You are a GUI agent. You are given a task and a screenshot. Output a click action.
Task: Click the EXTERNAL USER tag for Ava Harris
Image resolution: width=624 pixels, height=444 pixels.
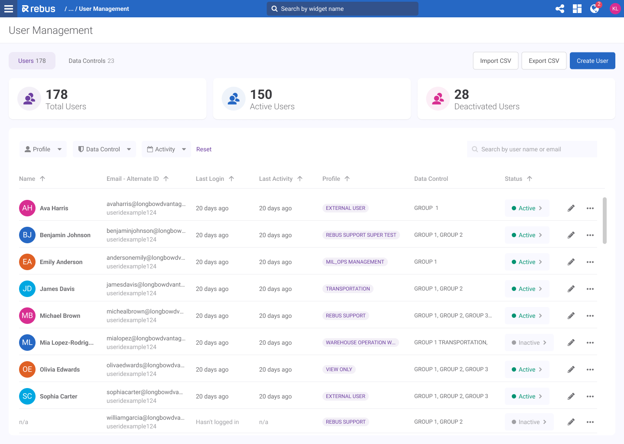pyautogui.click(x=345, y=208)
